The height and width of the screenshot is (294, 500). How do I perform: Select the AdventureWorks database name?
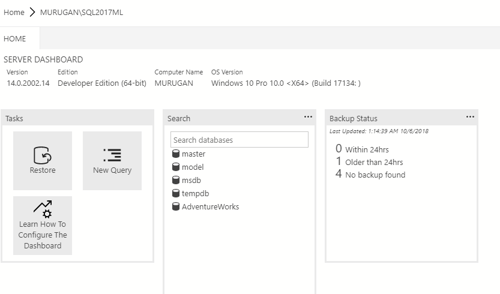click(211, 206)
